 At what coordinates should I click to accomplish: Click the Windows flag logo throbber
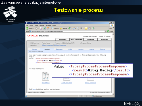(x=112, y=25)
